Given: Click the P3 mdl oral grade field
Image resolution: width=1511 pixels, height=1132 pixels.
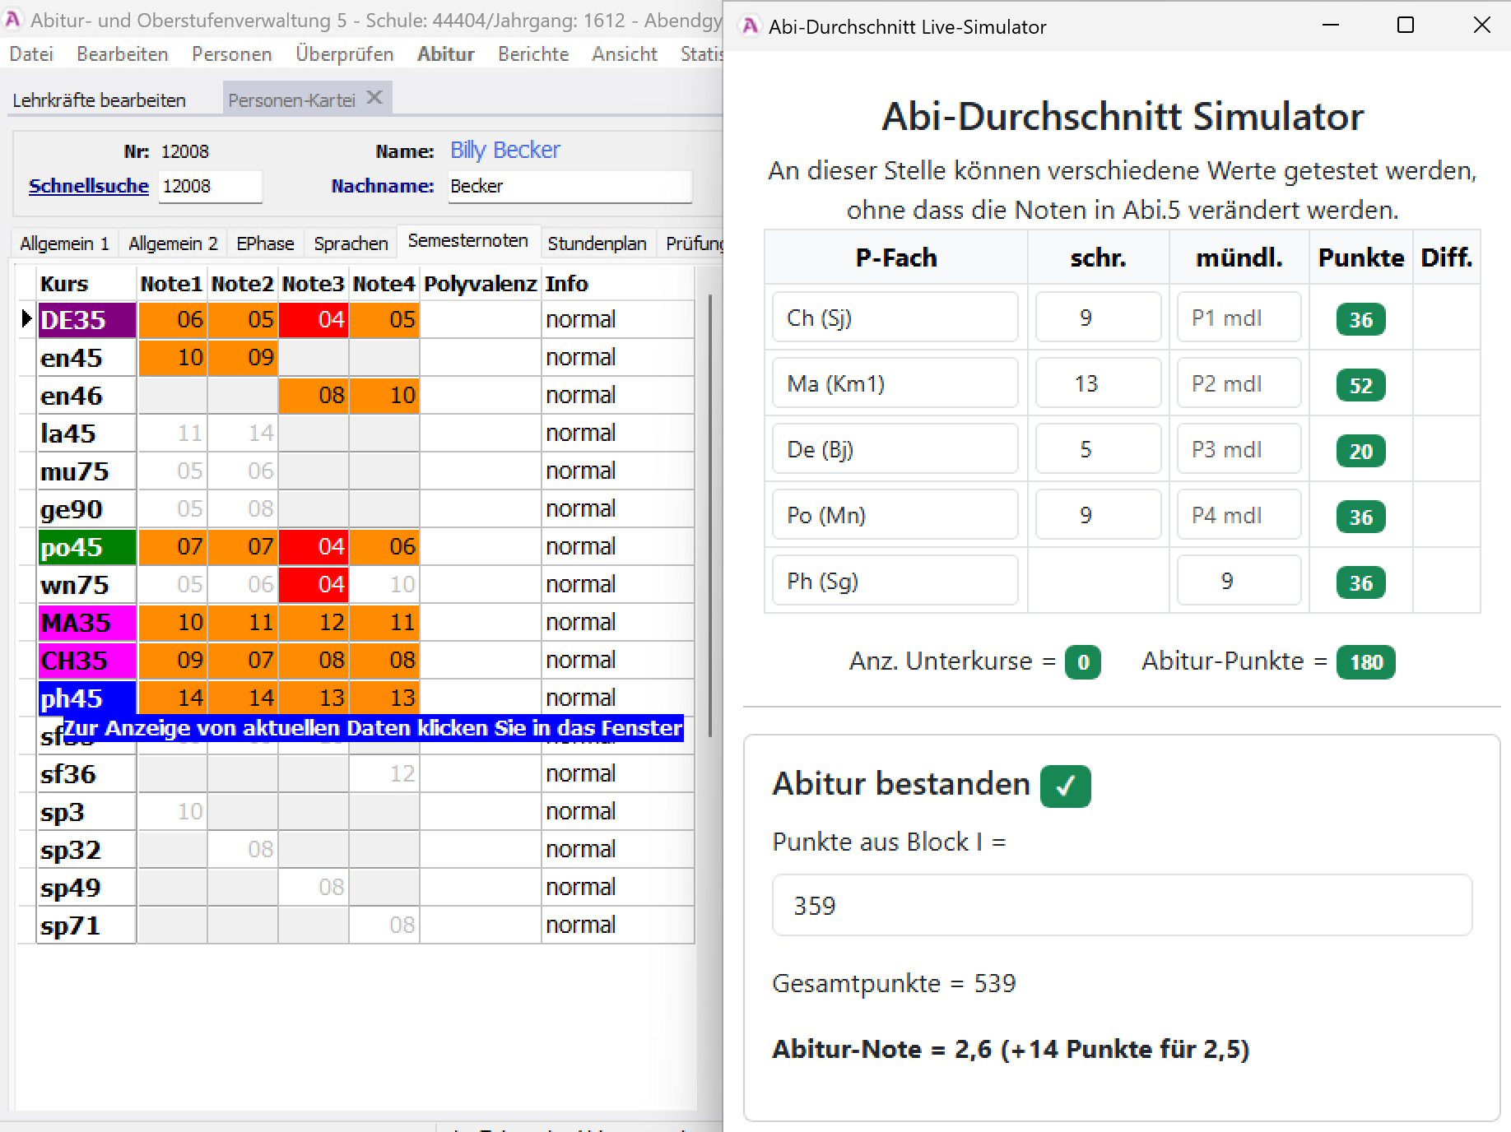Looking at the screenshot, I should pyautogui.click(x=1239, y=449).
